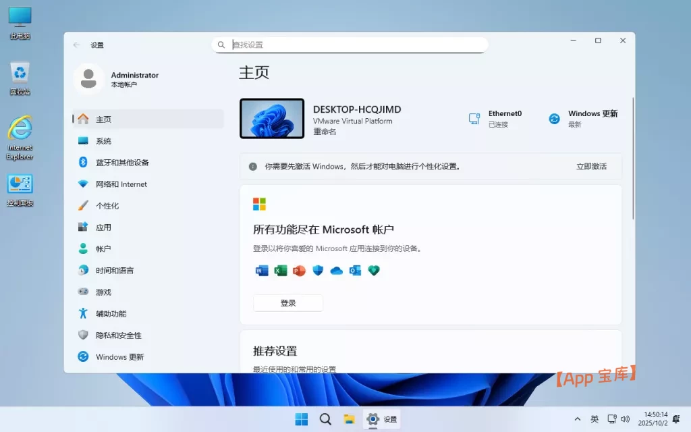Click the Word app icon
The width and height of the screenshot is (691, 432).
pos(262,270)
